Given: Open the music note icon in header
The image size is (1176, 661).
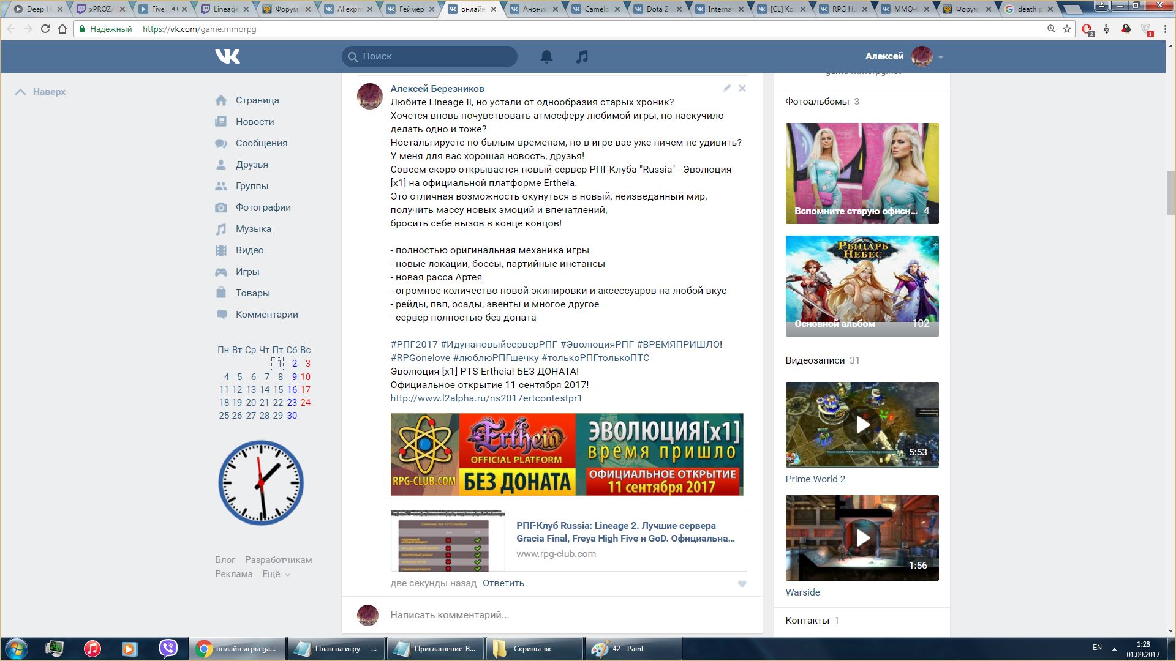Looking at the screenshot, I should (582, 56).
